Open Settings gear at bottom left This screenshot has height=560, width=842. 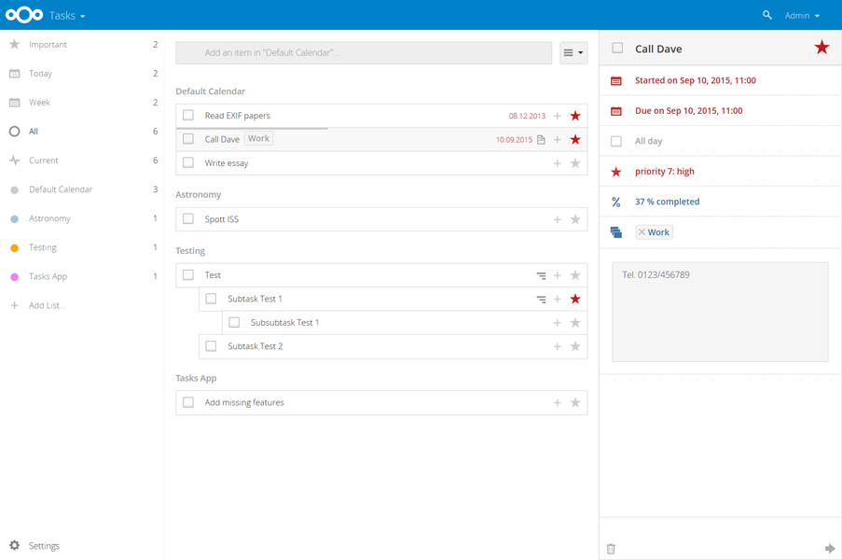point(15,545)
